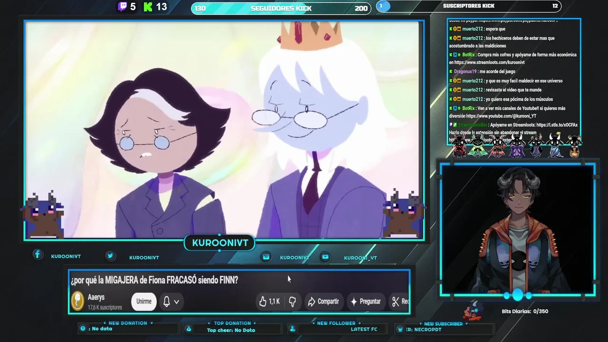Image resolution: width=608 pixels, height=342 pixels.
Task: Click the horned VTuber avatar camera frame
Action: pyautogui.click(x=518, y=230)
